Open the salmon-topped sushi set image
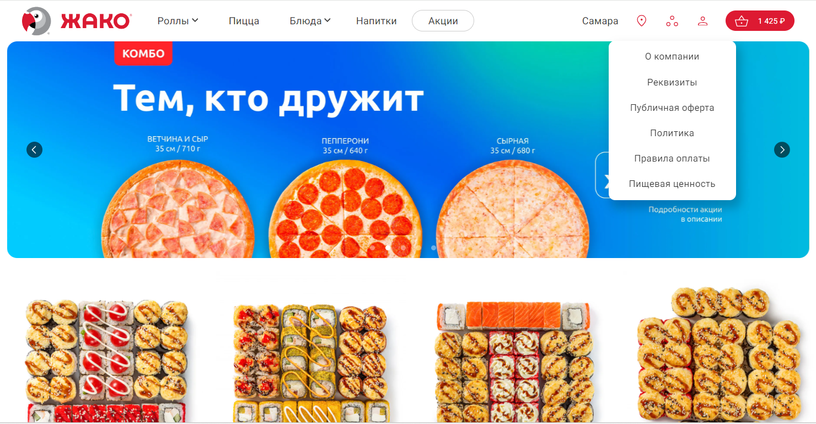Image resolution: width=816 pixels, height=424 pixels. point(513,361)
